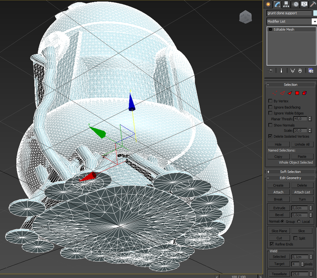Open the Modifier List dropdown
Image resolution: width=317 pixels, height=278 pixels.
tap(314, 21)
